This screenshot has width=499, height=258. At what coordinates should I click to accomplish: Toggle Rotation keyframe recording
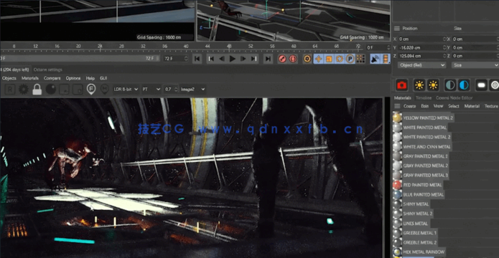tap(340, 59)
